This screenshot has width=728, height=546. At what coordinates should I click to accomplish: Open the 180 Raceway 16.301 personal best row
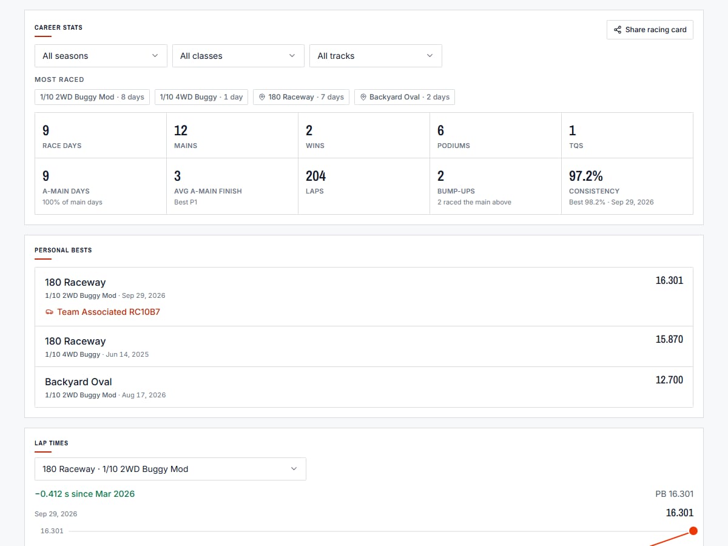[364, 297]
